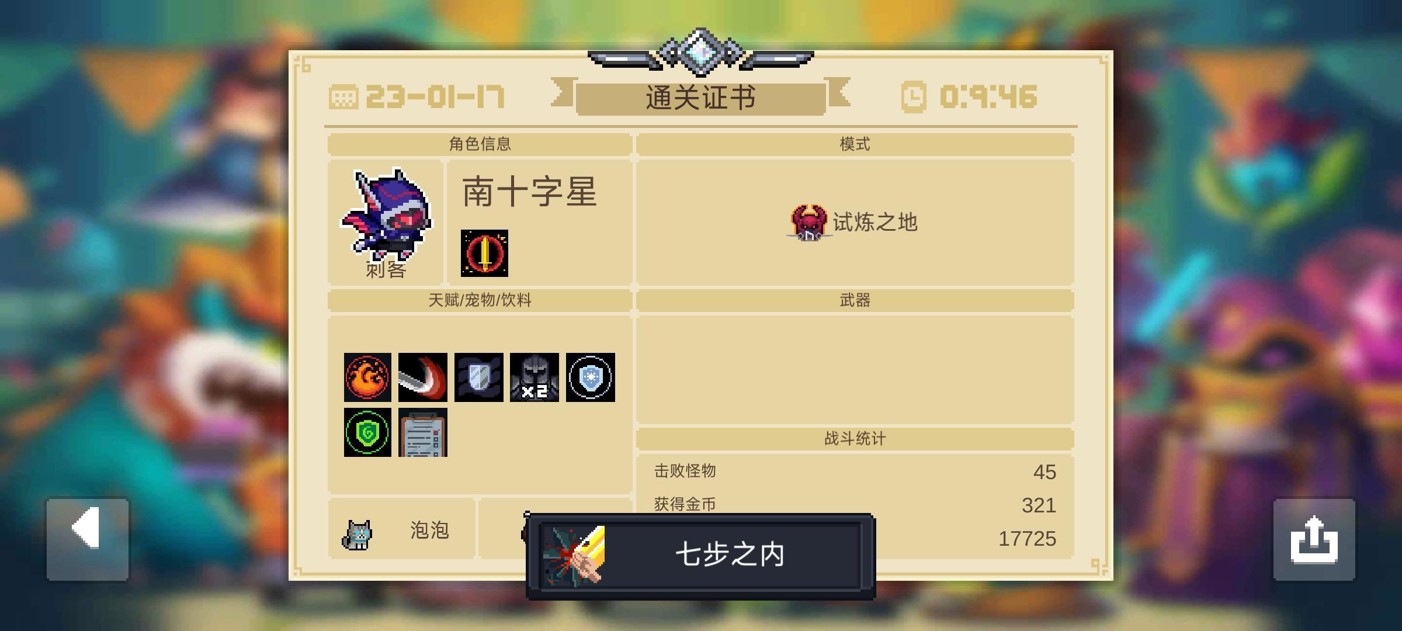Select the green shield talent icon
Viewport: 1402px width, 631px height.
367,432
